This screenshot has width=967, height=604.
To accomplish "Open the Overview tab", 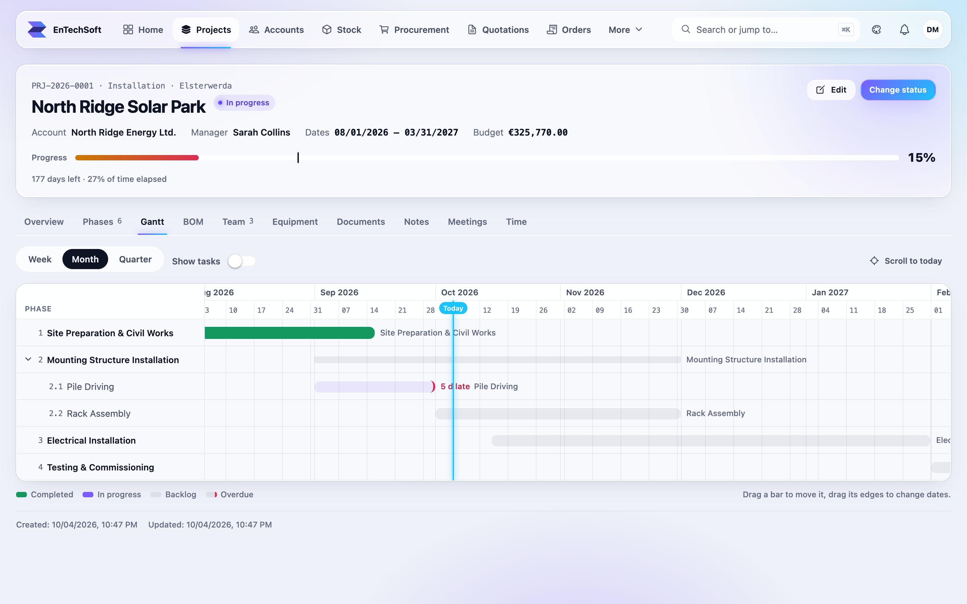I will pos(44,222).
